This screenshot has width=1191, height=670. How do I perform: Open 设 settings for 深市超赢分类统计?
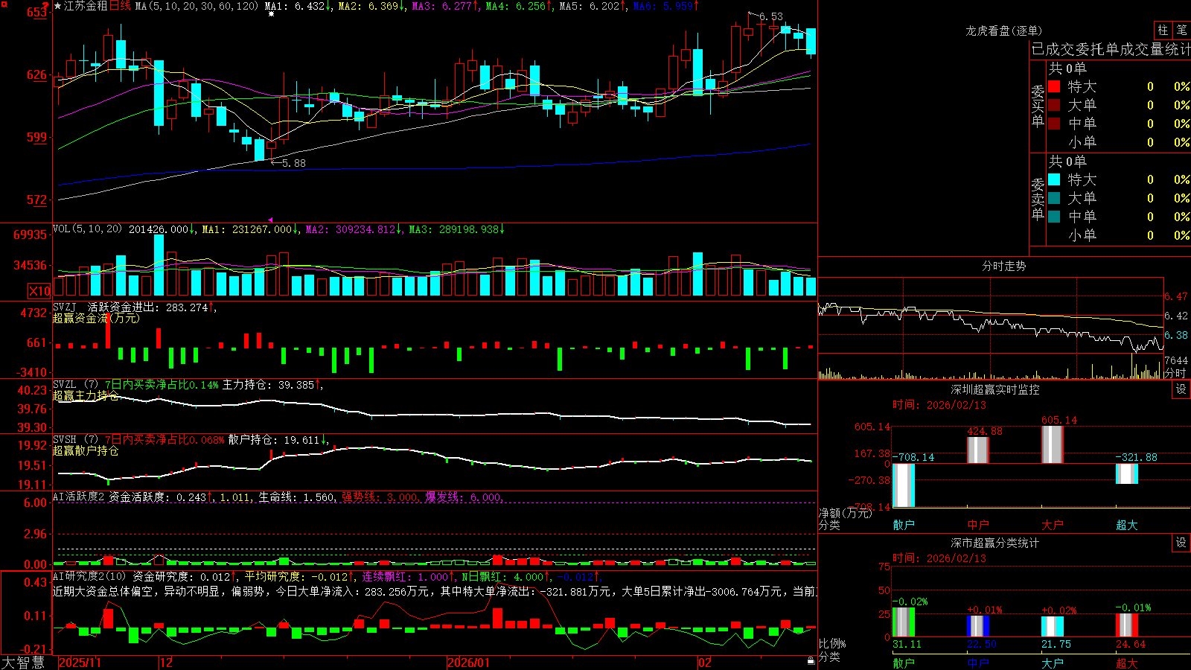(1181, 543)
